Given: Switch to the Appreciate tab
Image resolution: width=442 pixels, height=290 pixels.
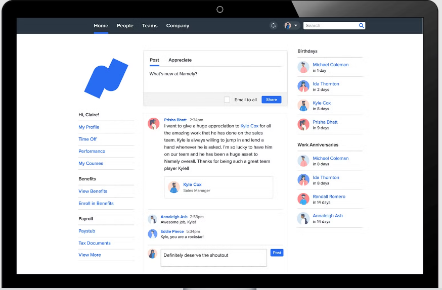Looking at the screenshot, I should 180,60.
